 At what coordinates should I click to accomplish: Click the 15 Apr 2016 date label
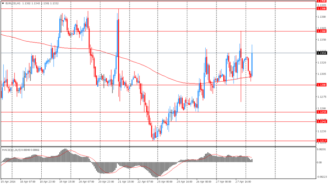(x=8, y=181)
